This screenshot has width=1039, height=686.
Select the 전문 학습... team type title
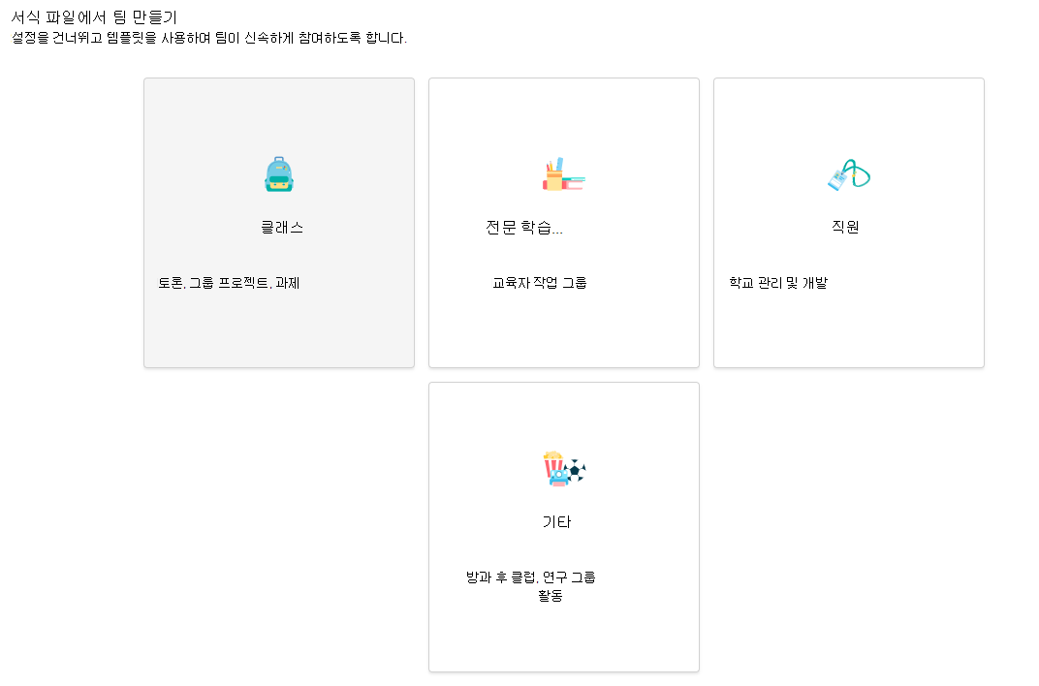524,227
